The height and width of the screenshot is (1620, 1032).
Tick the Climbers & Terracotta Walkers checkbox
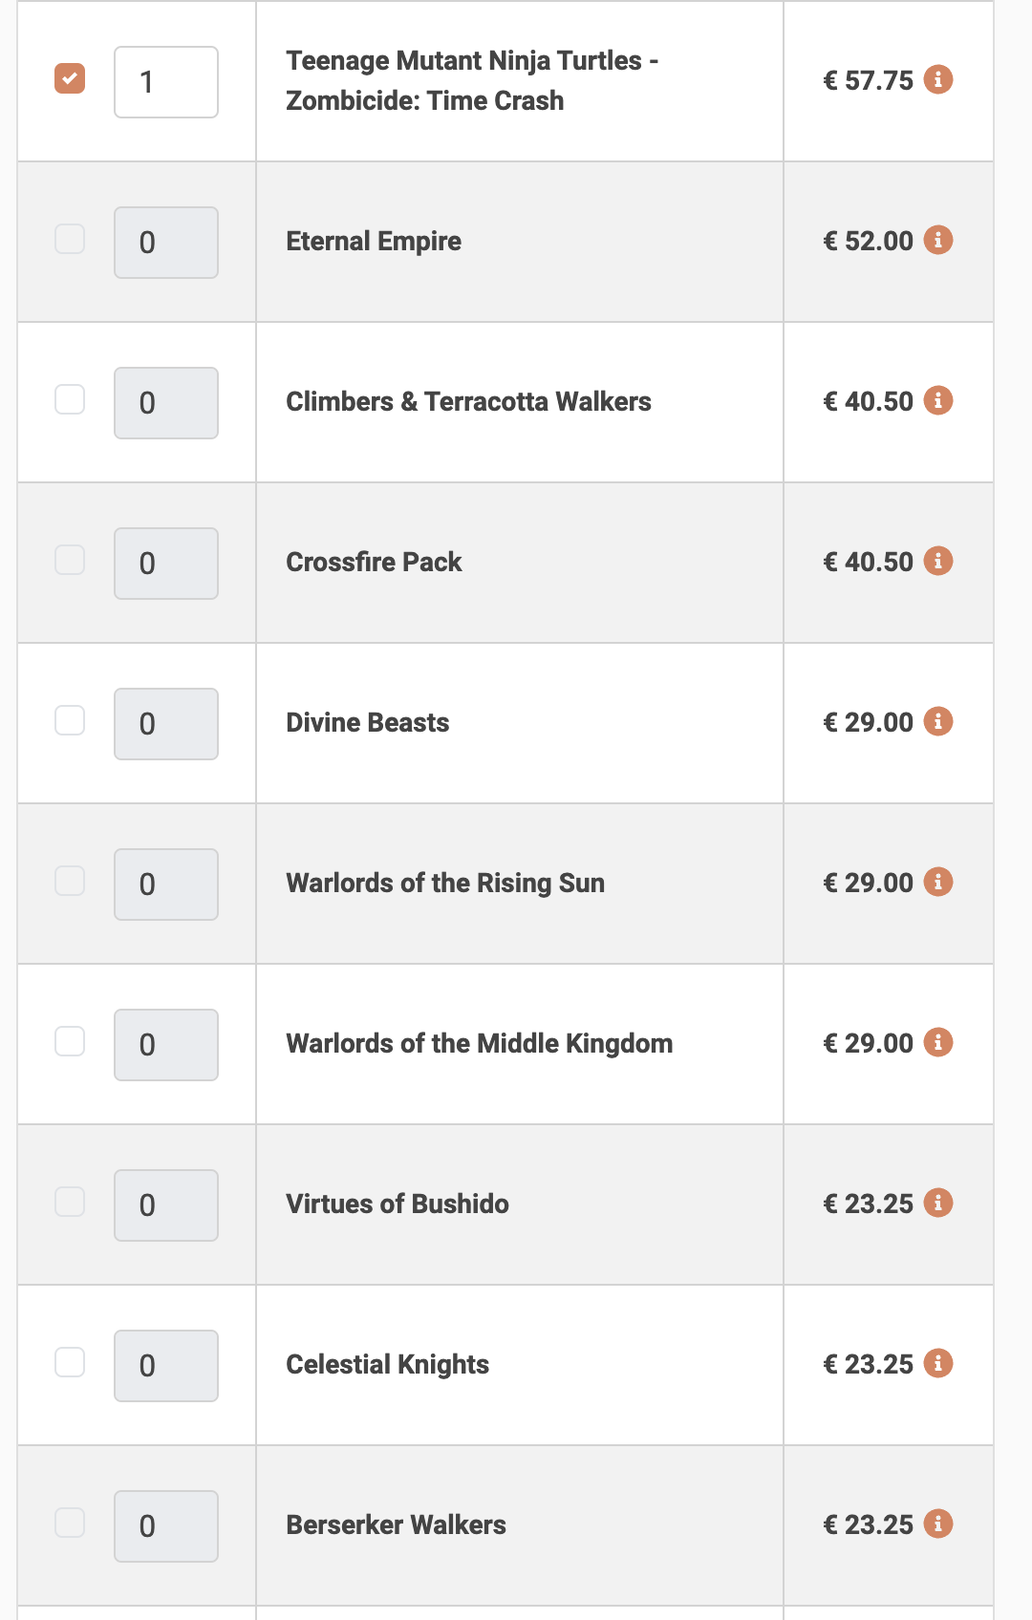coord(70,399)
